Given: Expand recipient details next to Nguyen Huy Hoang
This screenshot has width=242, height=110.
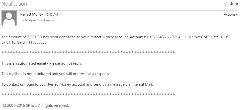Looking at the screenshot, I should 54,21.
